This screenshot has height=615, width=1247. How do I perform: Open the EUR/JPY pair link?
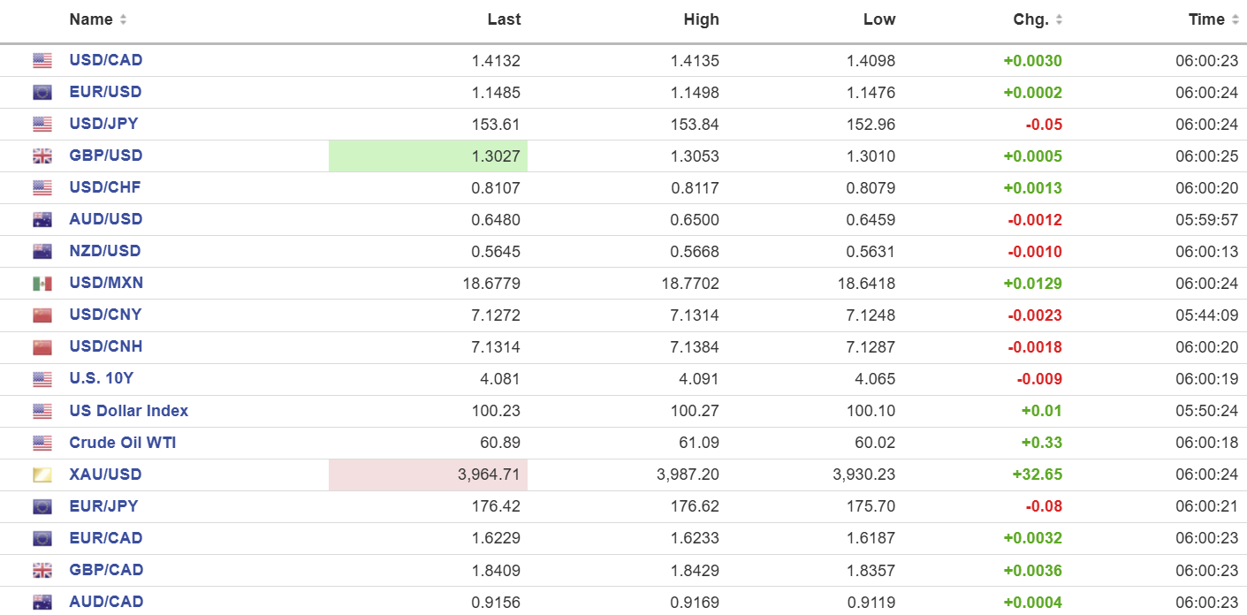point(103,506)
